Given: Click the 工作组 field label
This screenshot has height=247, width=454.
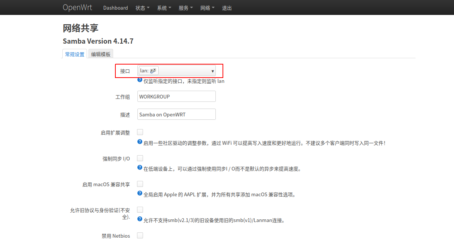Looking at the screenshot, I should 122,97.
